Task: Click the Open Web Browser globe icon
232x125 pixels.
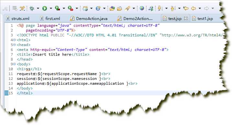Action: click(x=142, y=8)
